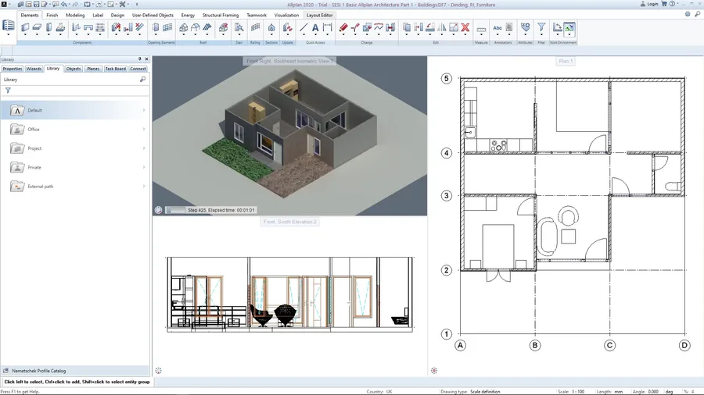Click the Undo arrow in the title bar

[64, 5]
